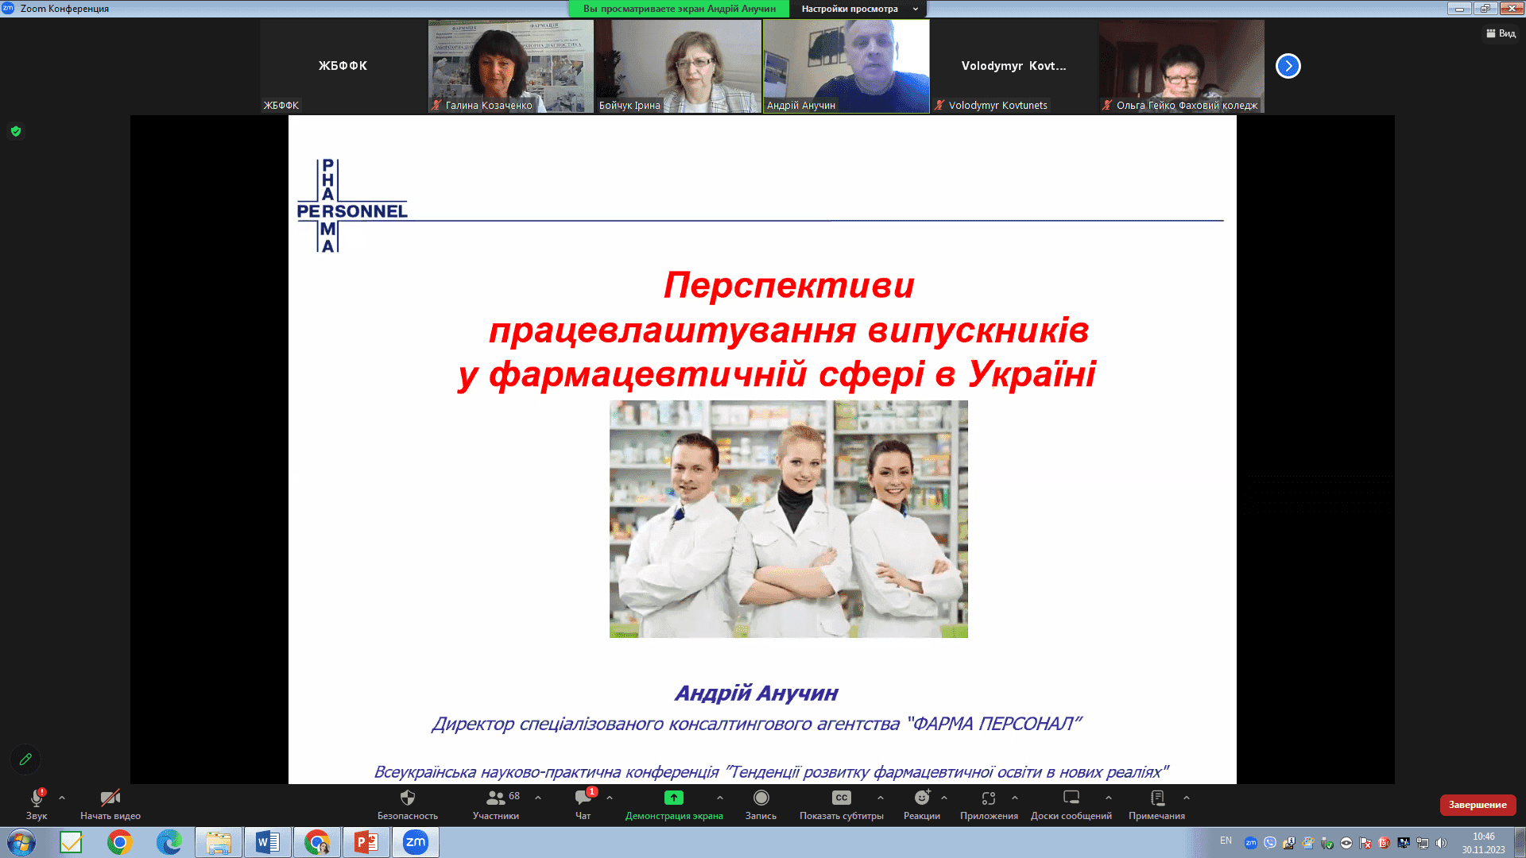Select Андрій Анучин video tile

click(846, 66)
